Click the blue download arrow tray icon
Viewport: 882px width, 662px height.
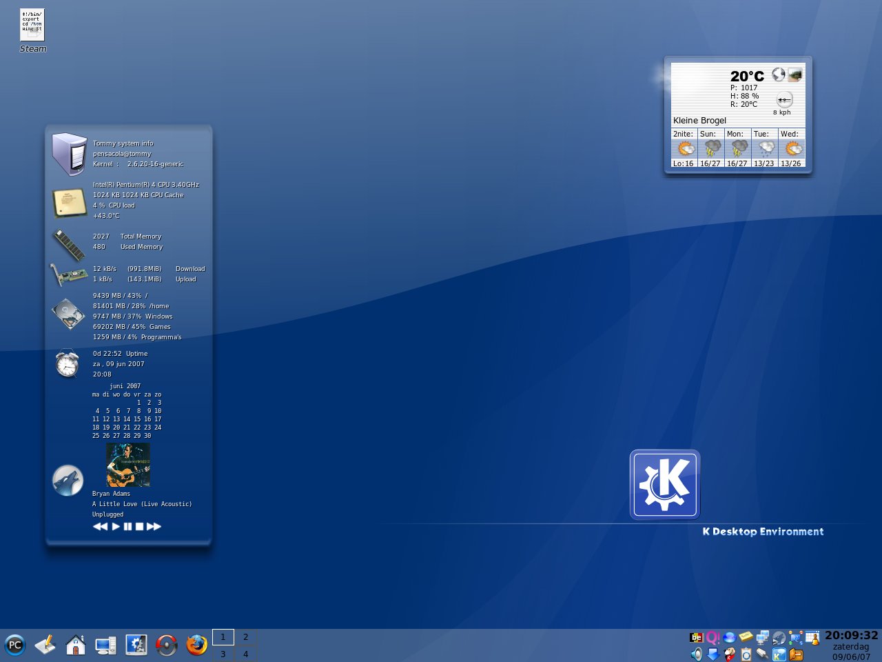pyautogui.click(x=713, y=654)
